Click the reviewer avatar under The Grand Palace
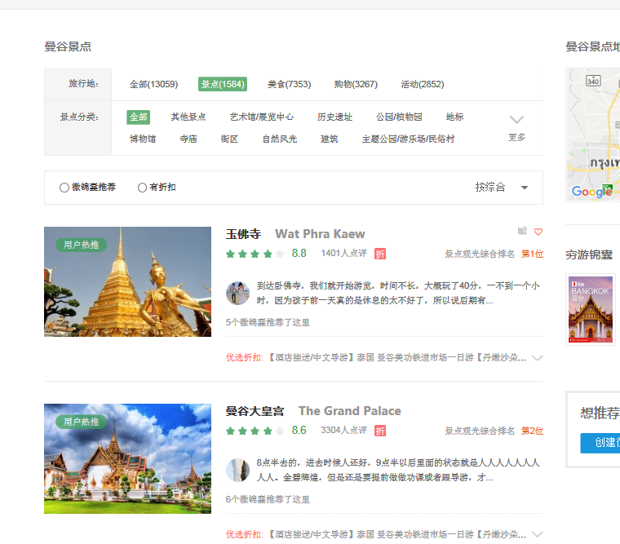620x544 pixels. coord(237,470)
